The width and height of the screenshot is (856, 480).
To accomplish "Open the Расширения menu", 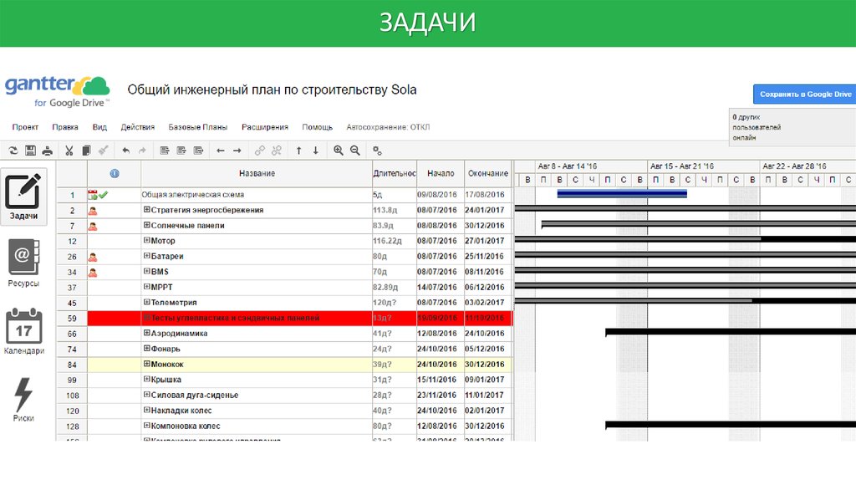I will coord(265,127).
